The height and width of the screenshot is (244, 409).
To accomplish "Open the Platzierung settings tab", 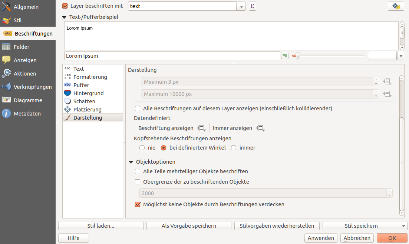I will tap(87, 110).
